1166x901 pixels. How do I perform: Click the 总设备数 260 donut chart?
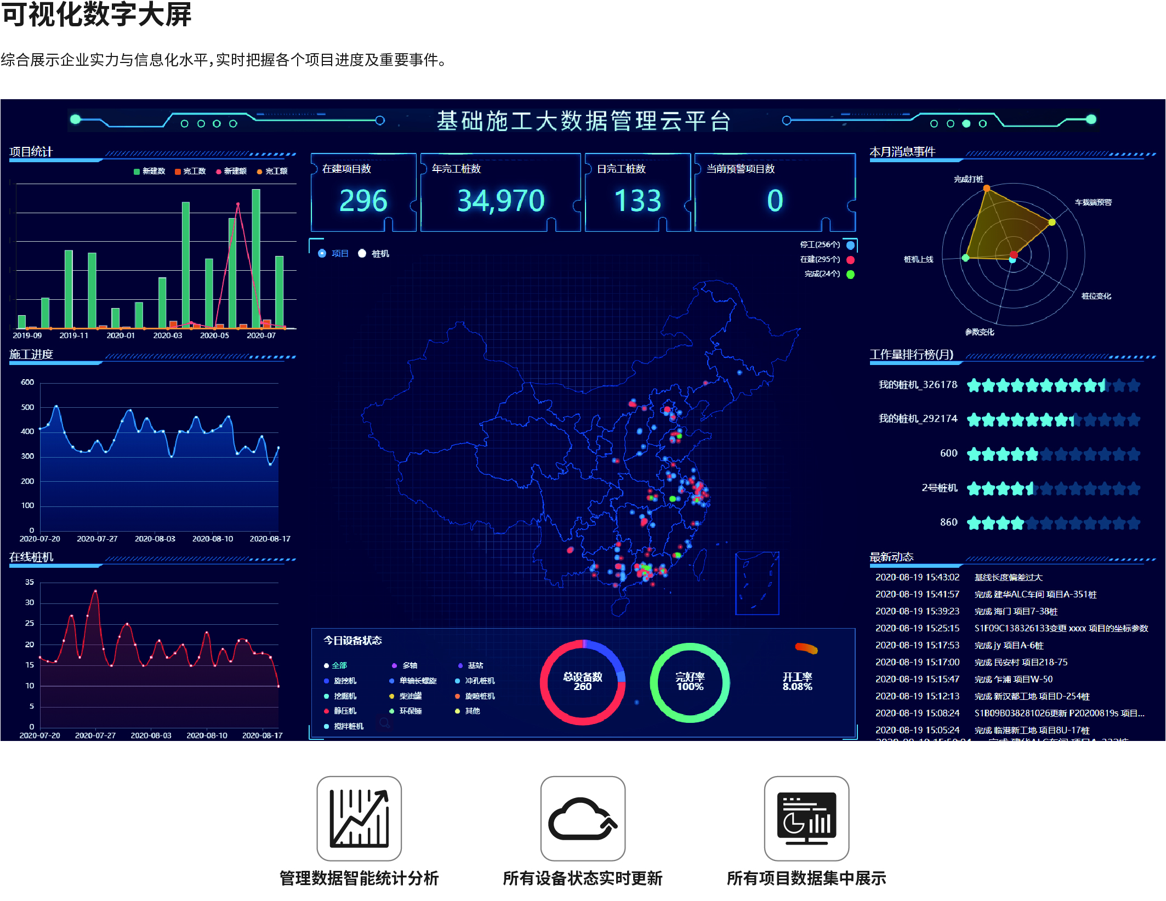click(582, 682)
